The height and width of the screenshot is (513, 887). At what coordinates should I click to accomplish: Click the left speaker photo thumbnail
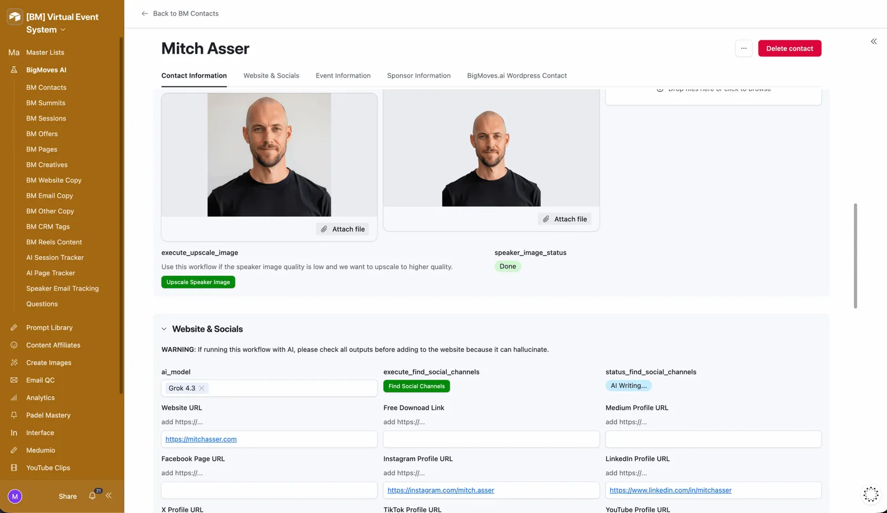click(x=269, y=155)
